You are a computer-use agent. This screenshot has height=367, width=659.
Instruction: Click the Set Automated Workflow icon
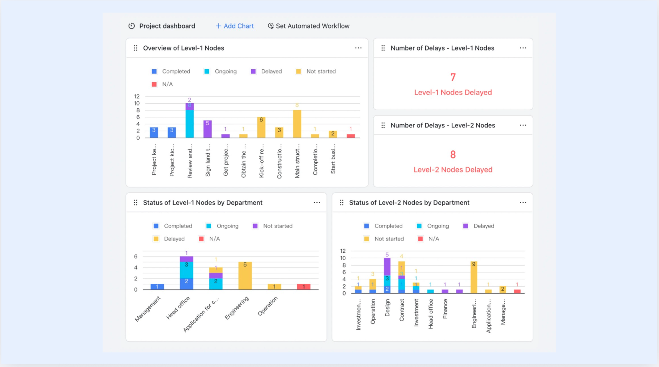271,26
